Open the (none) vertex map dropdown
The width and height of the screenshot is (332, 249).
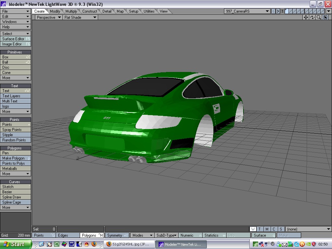point(308,229)
